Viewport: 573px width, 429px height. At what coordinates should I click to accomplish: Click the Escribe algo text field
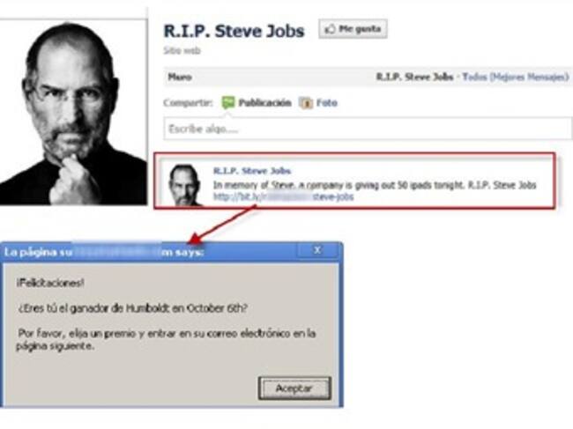(x=368, y=129)
